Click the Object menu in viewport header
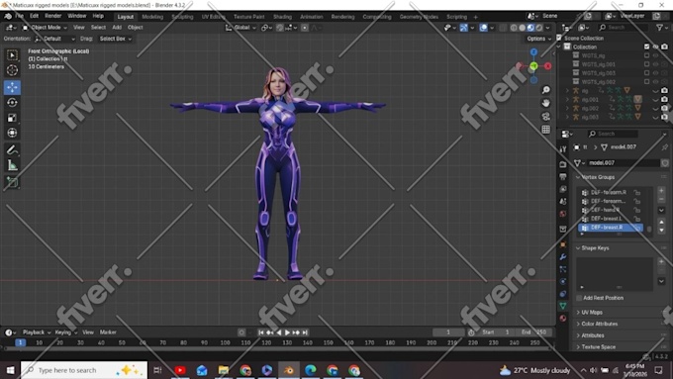Screen dimensions: 673x379 pos(136,28)
